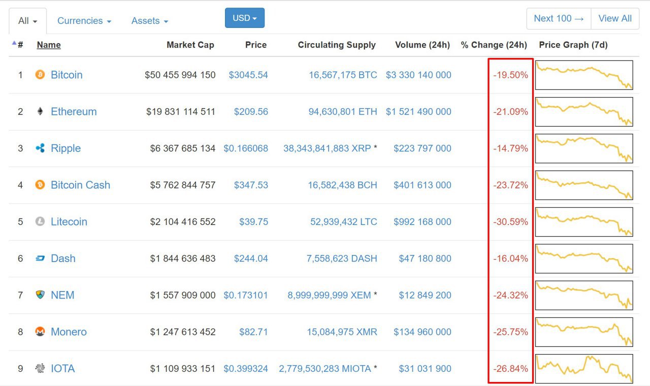Click supply 2,779,530,283 MIOTA

(x=325, y=368)
